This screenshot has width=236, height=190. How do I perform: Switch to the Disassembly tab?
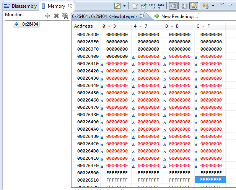tap(21, 6)
